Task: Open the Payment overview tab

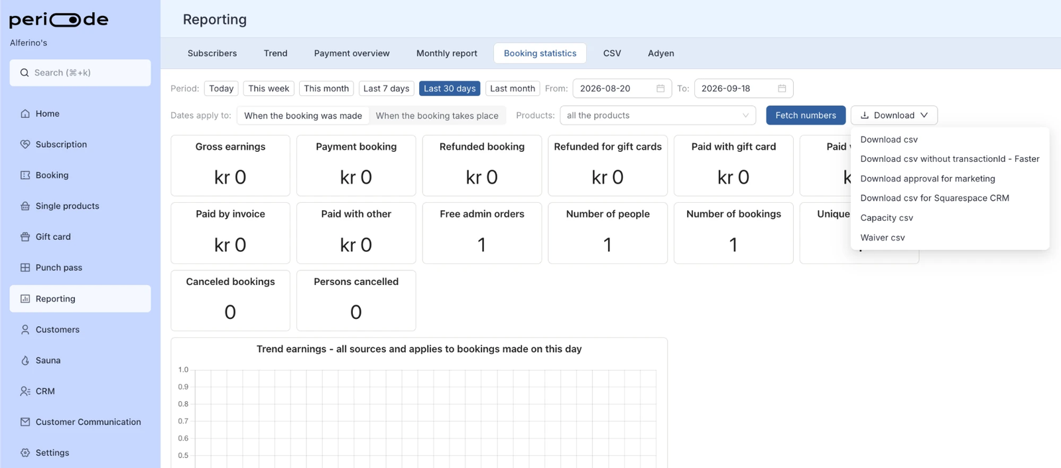Action: tap(352, 53)
